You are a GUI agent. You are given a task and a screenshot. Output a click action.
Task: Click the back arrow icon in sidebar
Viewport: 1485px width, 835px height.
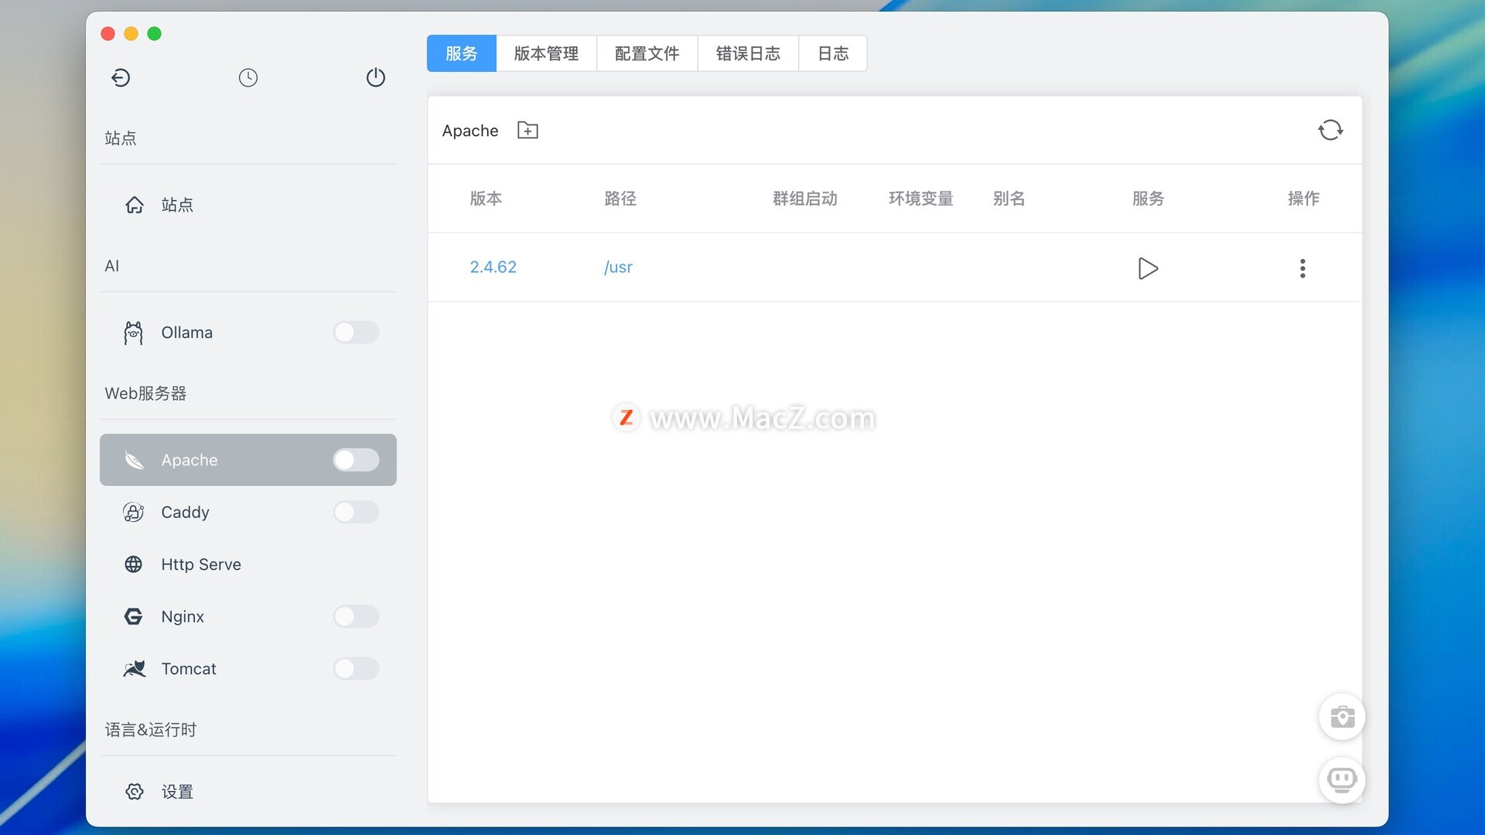click(x=121, y=77)
